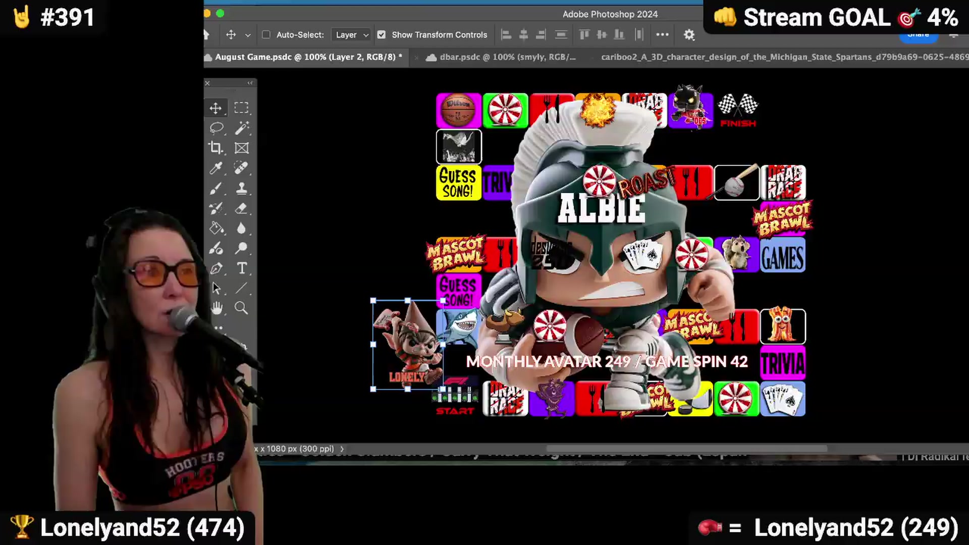Select the Rectangular Marquee tool
Image resolution: width=969 pixels, height=545 pixels.
(241, 107)
